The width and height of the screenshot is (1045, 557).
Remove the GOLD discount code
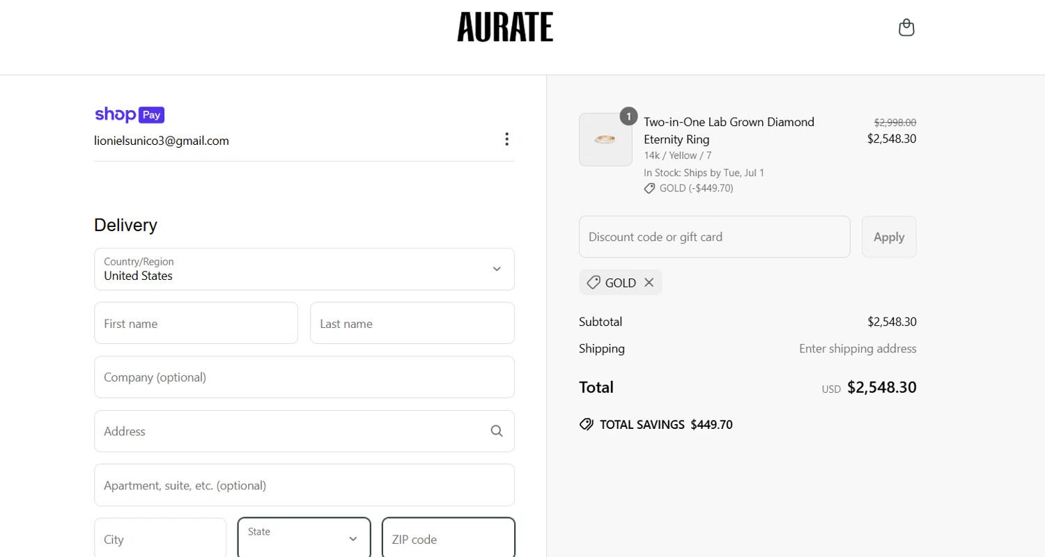coord(649,283)
